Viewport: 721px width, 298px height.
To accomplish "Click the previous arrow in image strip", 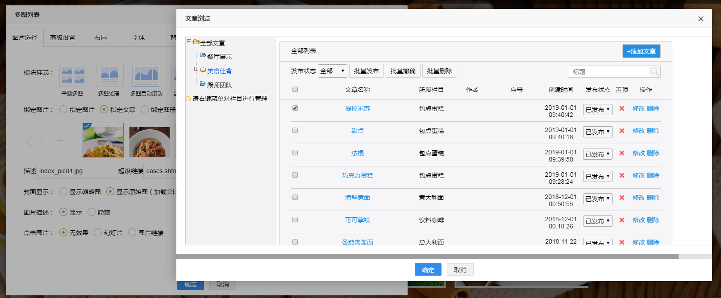I will coord(29,141).
